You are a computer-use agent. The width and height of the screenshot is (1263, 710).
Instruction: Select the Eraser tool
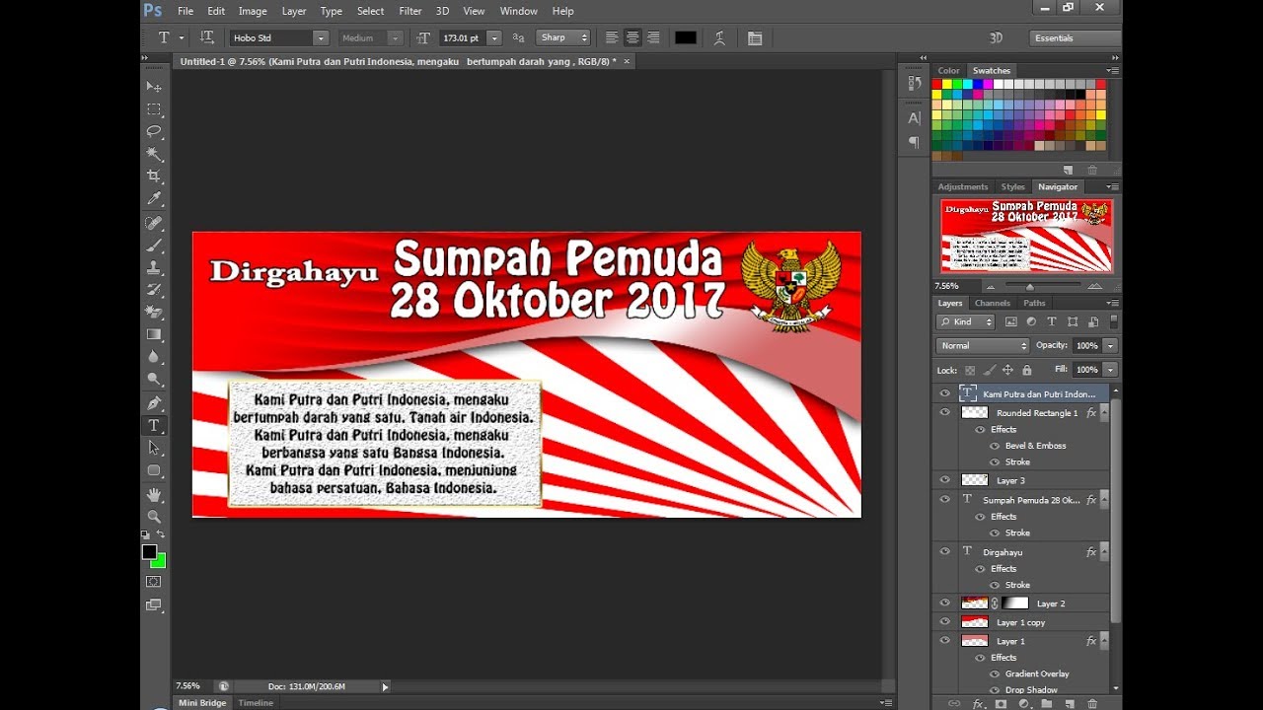coord(154,312)
